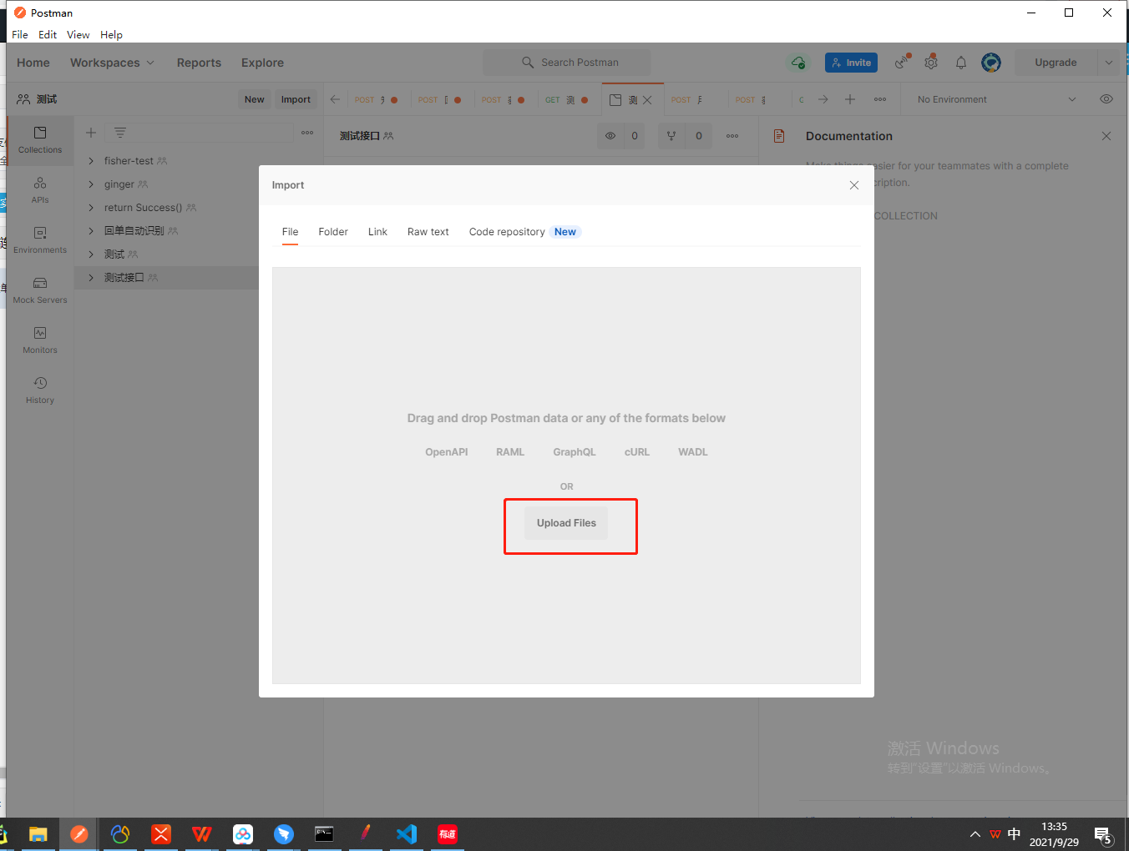Open WPS Office from the taskbar
Image resolution: width=1129 pixels, height=851 pixels.
pyautogui.click(x=202, y=834)
